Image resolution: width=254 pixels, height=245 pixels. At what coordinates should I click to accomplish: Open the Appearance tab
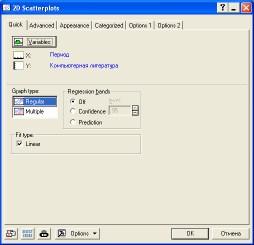pos(74,25)
